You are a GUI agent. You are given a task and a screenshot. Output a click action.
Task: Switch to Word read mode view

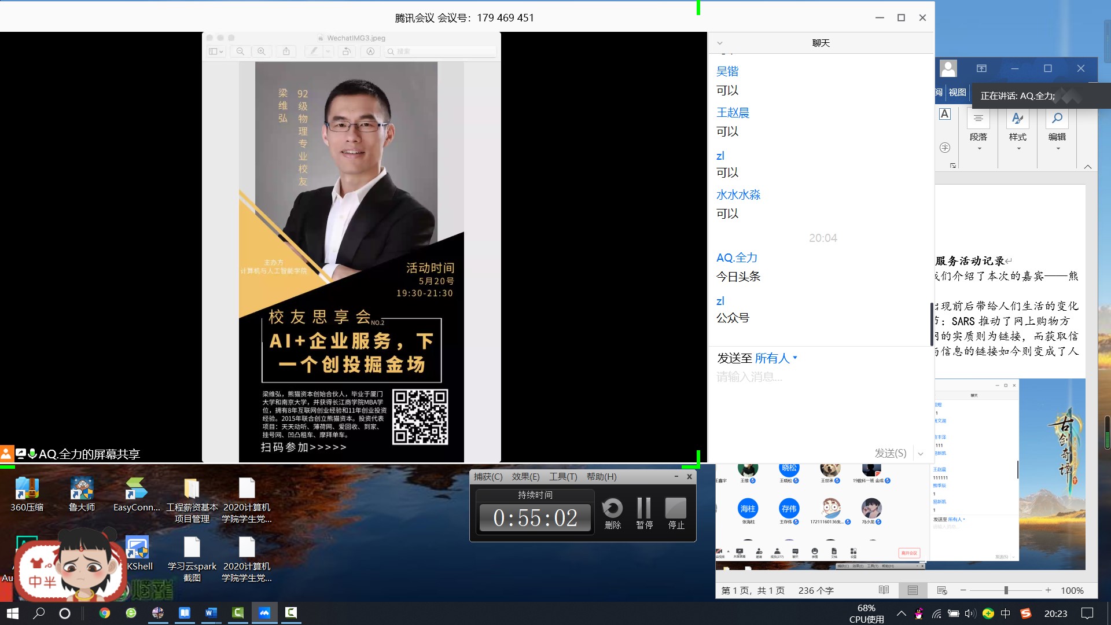click(x=884, y=590)
